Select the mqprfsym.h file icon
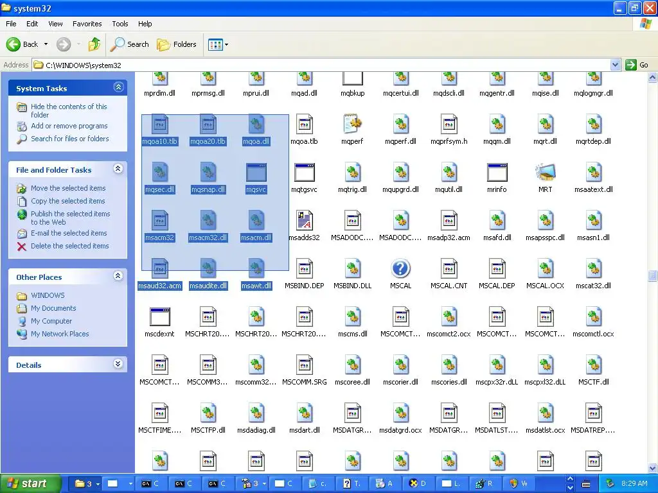The image size is (658, 493). pos(449,124)
